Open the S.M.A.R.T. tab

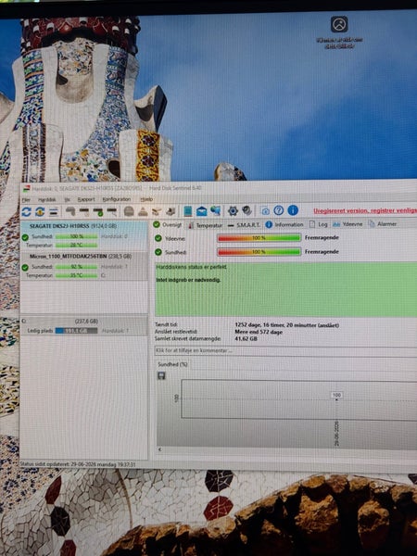coord(244,225)
